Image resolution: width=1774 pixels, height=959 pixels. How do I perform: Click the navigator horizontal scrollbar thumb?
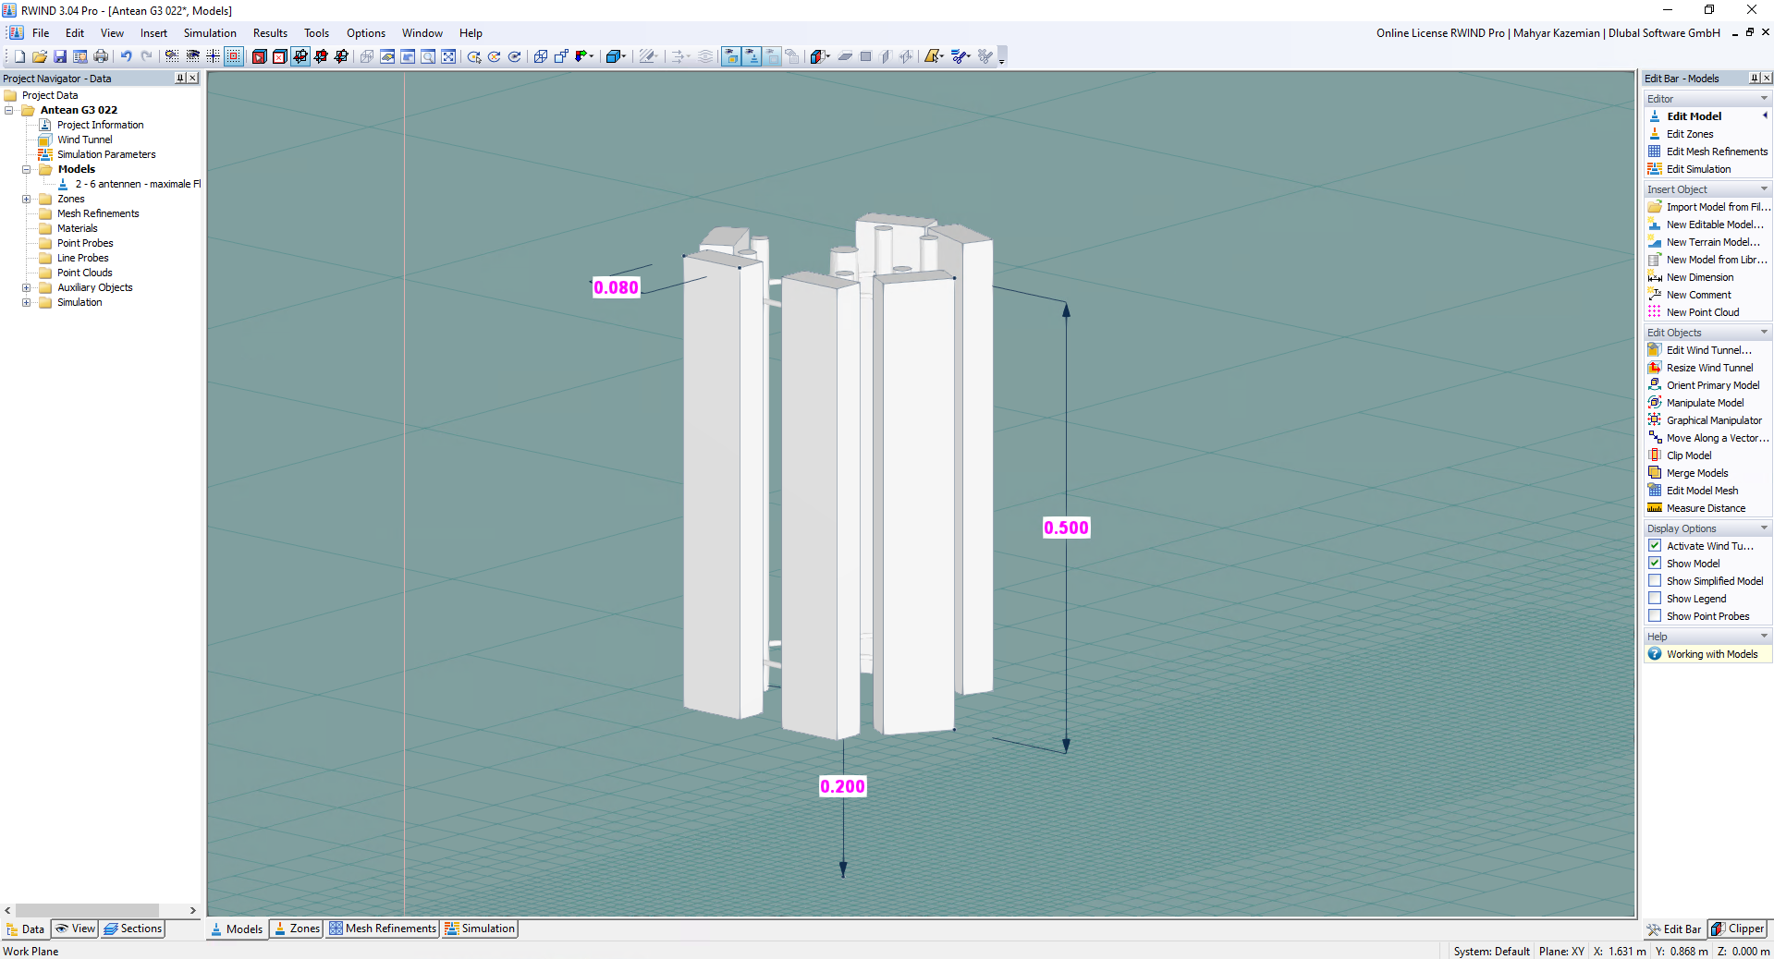88,911
